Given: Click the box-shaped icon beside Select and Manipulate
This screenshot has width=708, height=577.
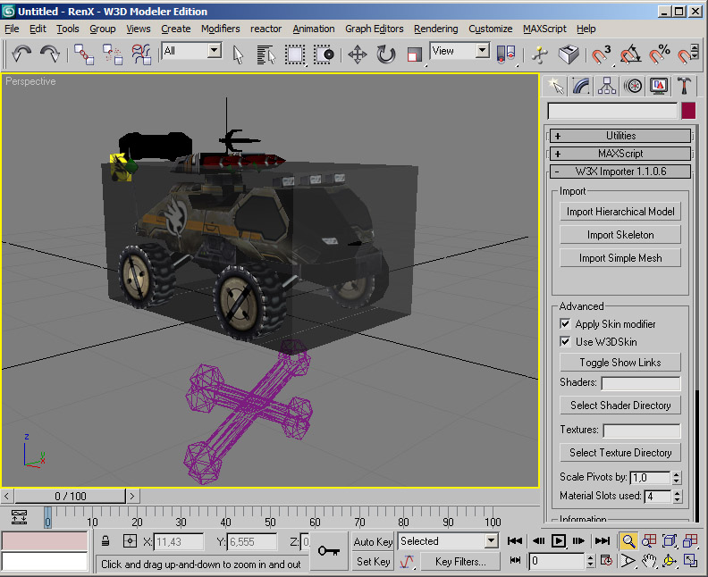Looking at the screenshot, I should [569, 55].
